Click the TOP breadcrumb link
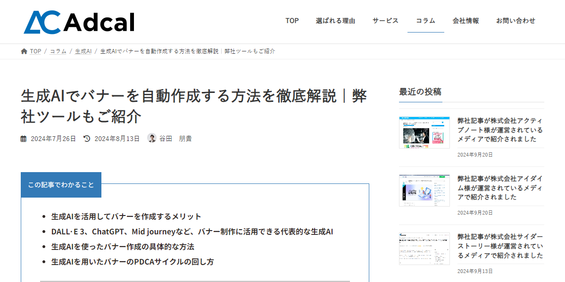The height and width of the screenshot is (282, 565). (35, 51)
